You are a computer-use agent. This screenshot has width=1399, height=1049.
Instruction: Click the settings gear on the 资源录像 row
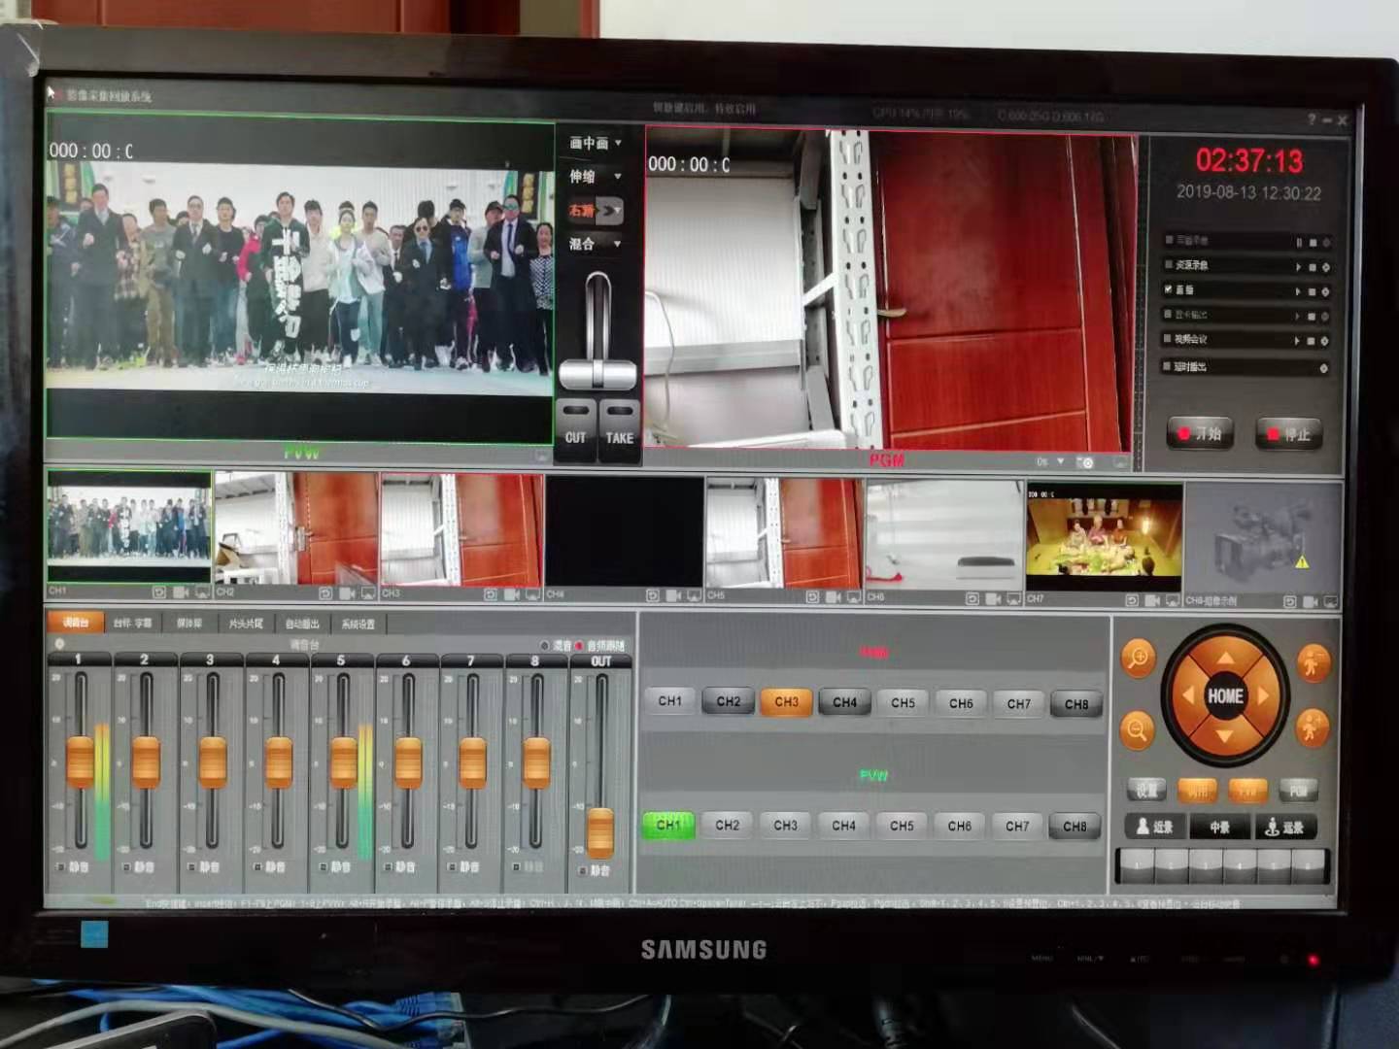tap(1325, 267)
